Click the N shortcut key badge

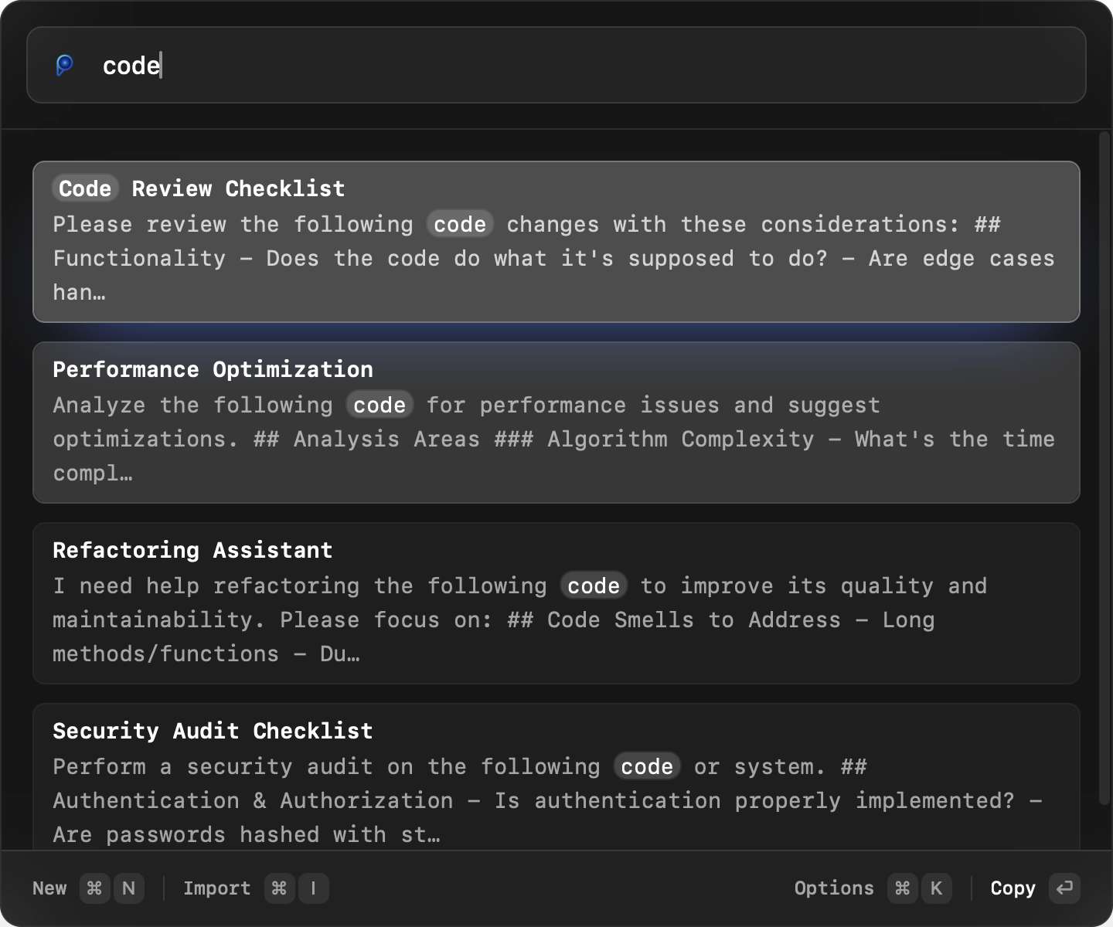click(128, 888)
